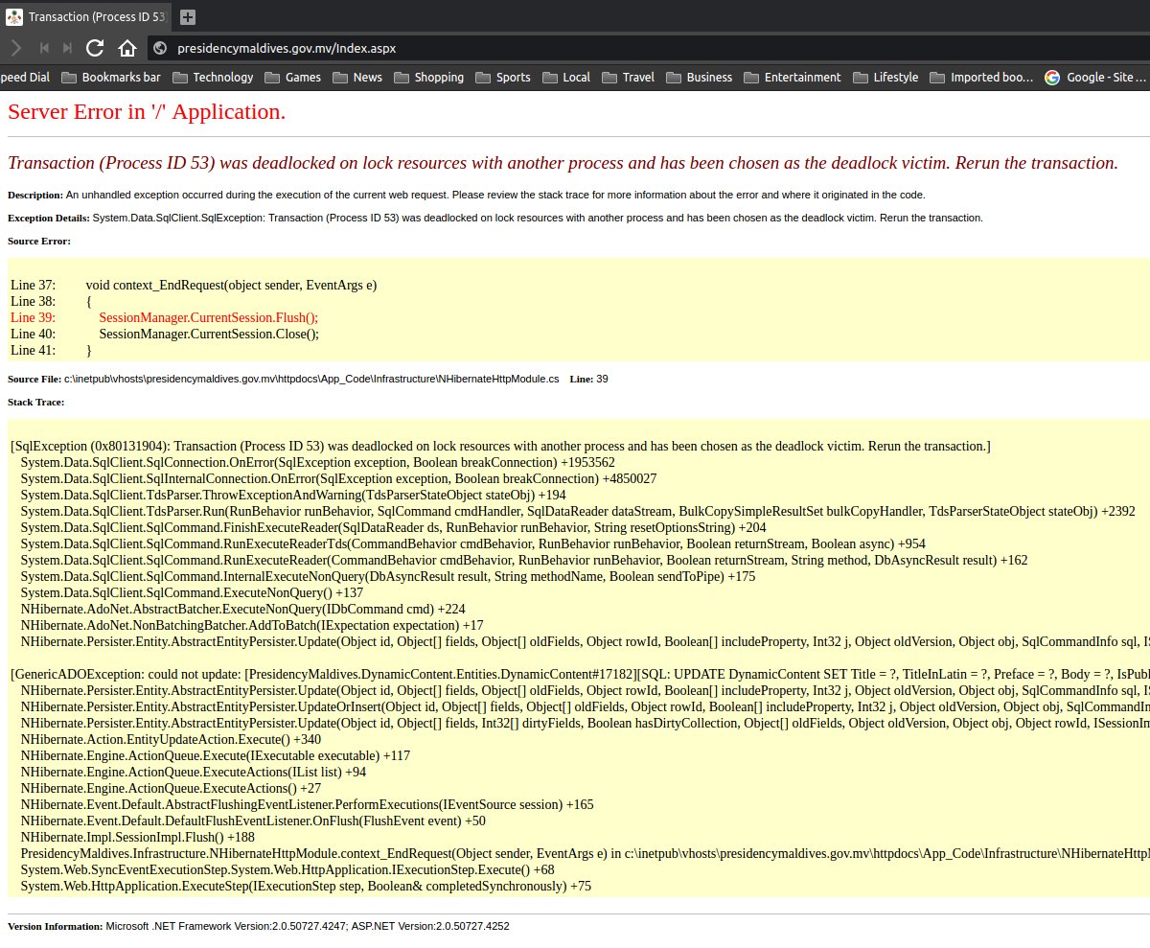Click the "Exception Details:" label
Image resolution: width=1150 pixels, height=948 pixels.
click(49, 218)
